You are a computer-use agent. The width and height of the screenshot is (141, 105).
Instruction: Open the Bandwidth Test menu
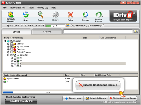click(18, 8)
